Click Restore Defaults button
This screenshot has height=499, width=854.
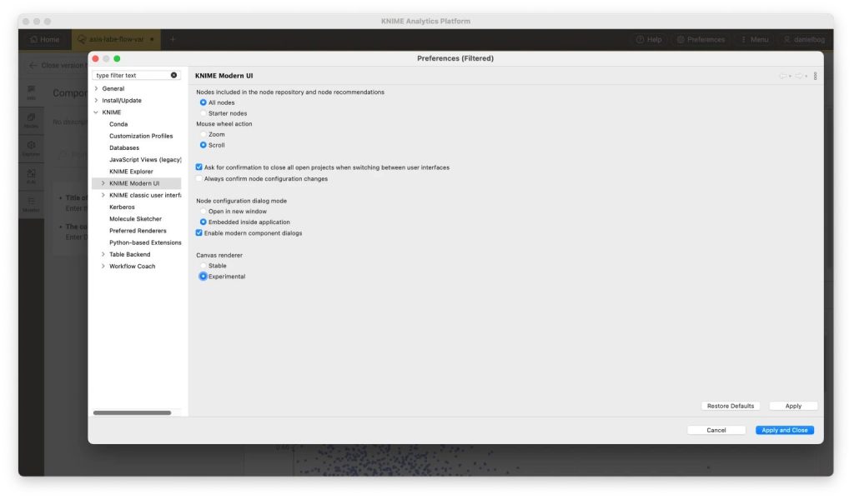731,407
